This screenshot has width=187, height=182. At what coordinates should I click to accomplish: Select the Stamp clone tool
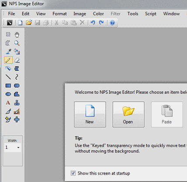click(x=17, y=103)
